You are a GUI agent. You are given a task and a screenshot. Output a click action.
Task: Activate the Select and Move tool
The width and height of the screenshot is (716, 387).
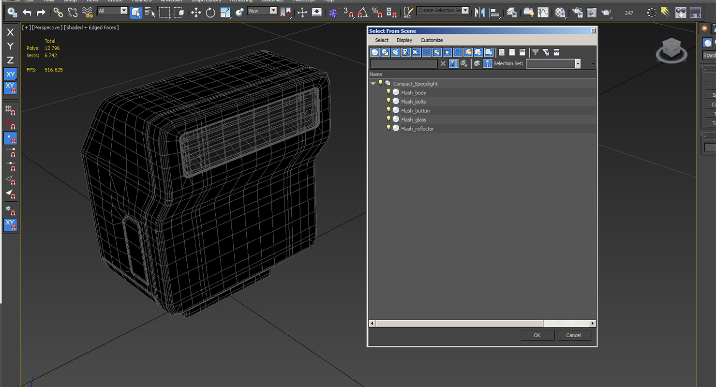click(x=196, y=12)
